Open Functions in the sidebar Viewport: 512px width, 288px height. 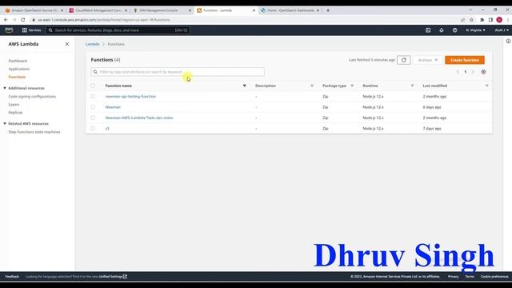pos(17,77)
